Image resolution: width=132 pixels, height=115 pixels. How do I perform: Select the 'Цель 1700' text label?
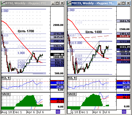[x=26, y=31]
